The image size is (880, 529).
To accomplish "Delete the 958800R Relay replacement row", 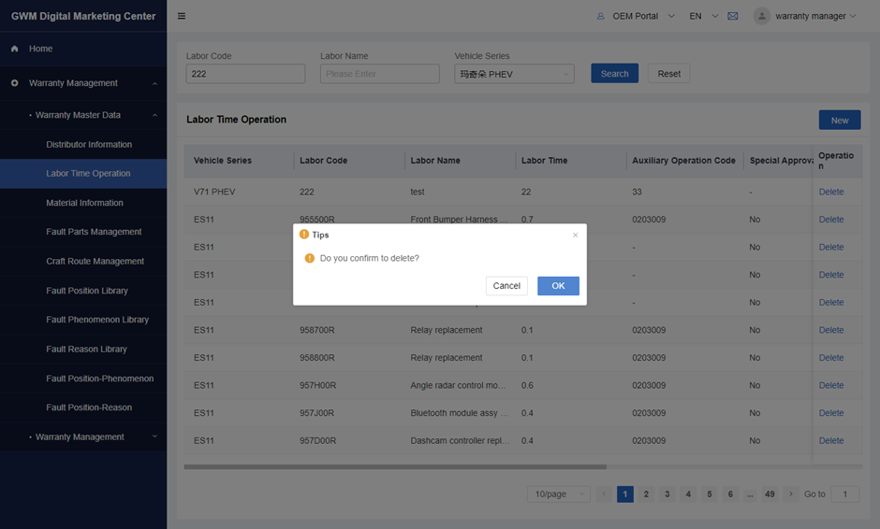I will pyautogui.click(x=831, y=358).
